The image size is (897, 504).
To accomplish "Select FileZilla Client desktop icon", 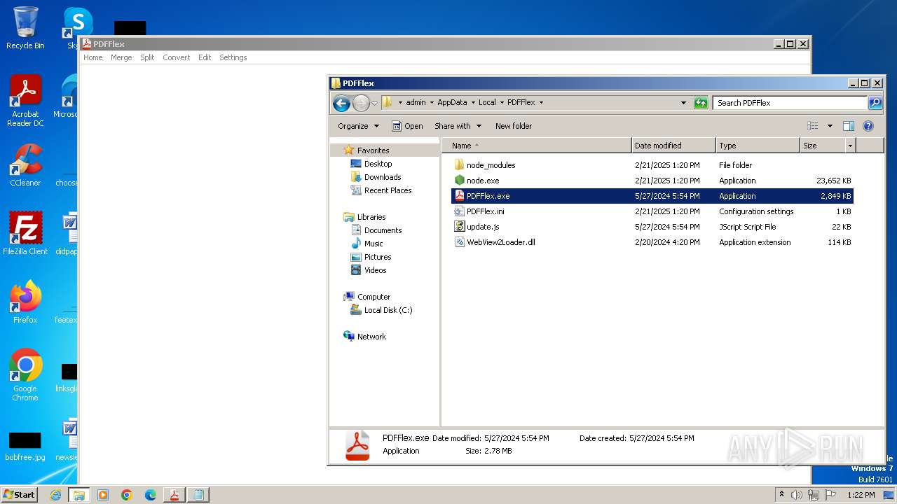I will tap(25, 234).
